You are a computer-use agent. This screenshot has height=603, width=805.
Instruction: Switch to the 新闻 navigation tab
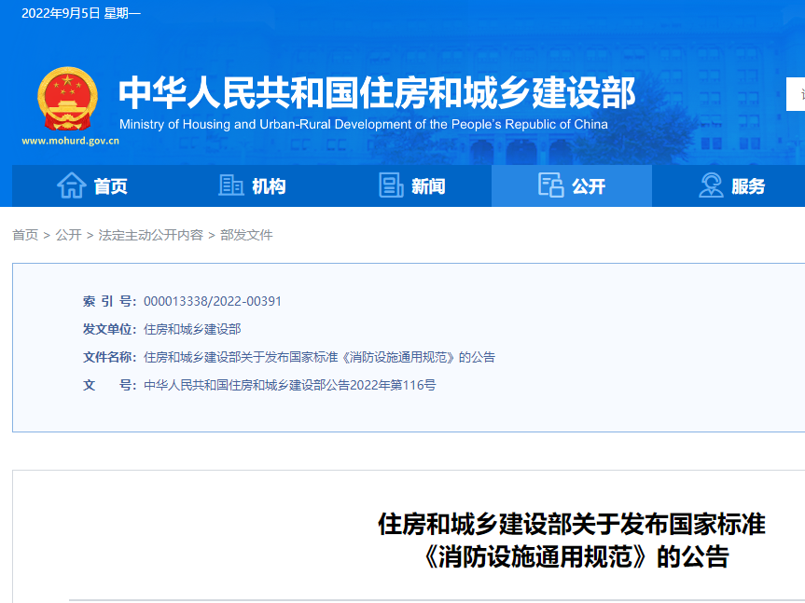coord(411,185)
